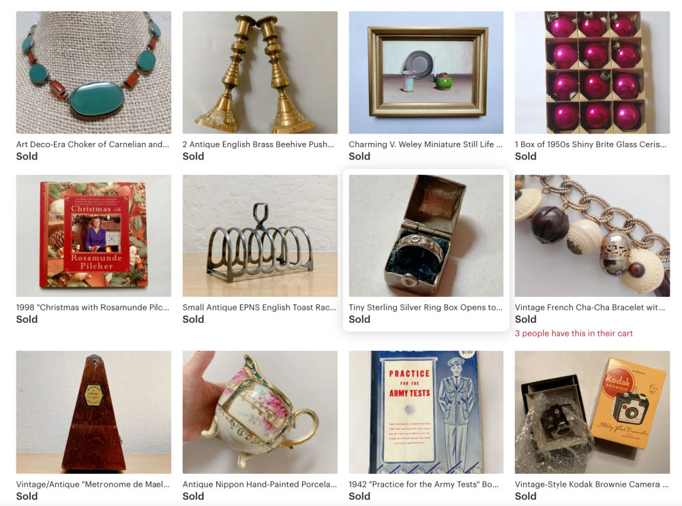Click "3 people have this in their cart" text
This screenshot has height=506, width=682.
574,333
